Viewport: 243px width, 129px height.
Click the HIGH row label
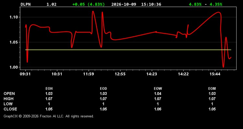9,99
